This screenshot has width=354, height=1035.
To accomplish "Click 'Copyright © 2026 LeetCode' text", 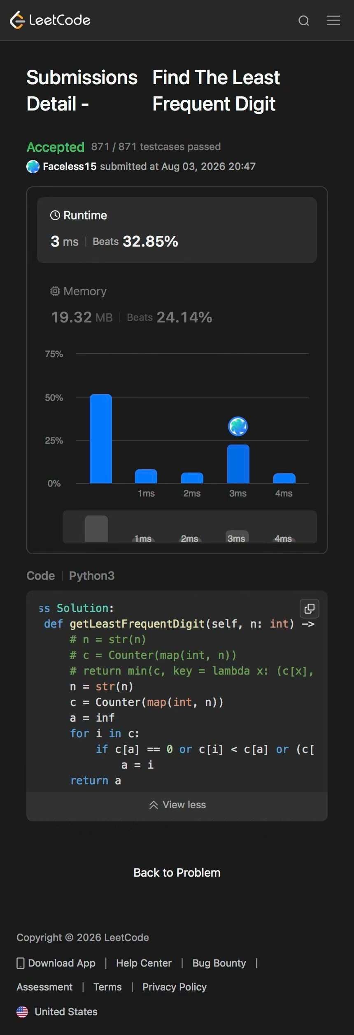I will click(x=83, y=938).
